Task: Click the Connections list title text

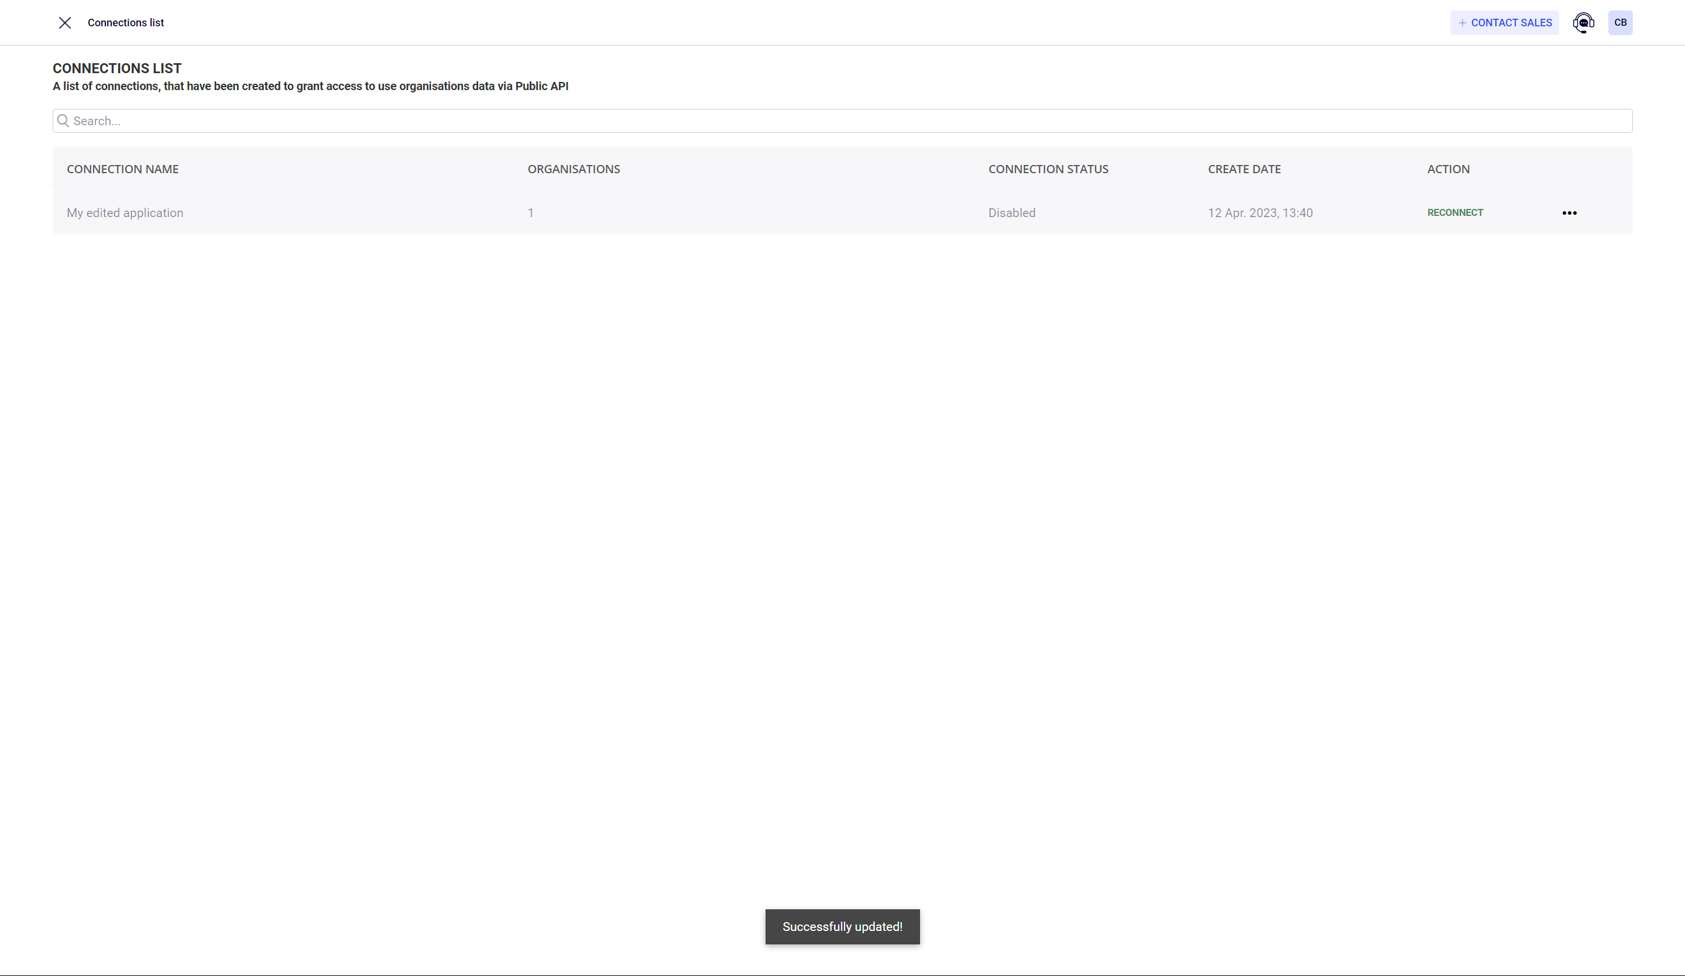Action: click(126, 23)
